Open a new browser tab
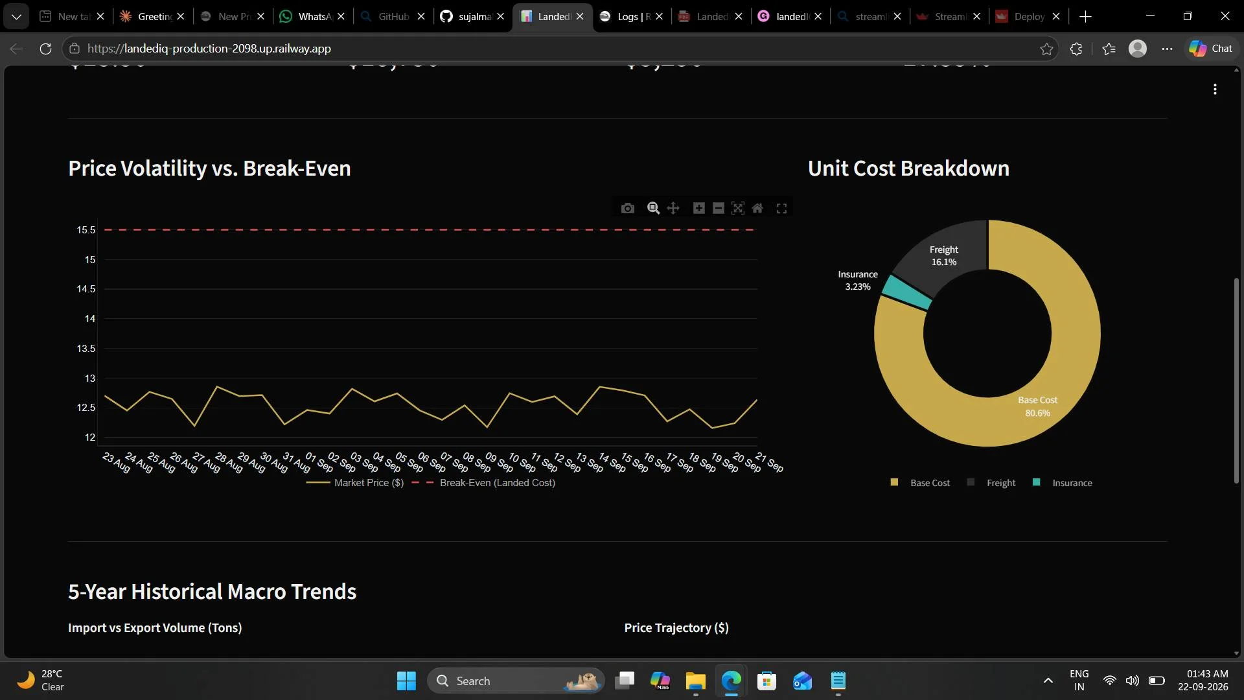This screenshot has width=1244, height=700. point(1086,16)
